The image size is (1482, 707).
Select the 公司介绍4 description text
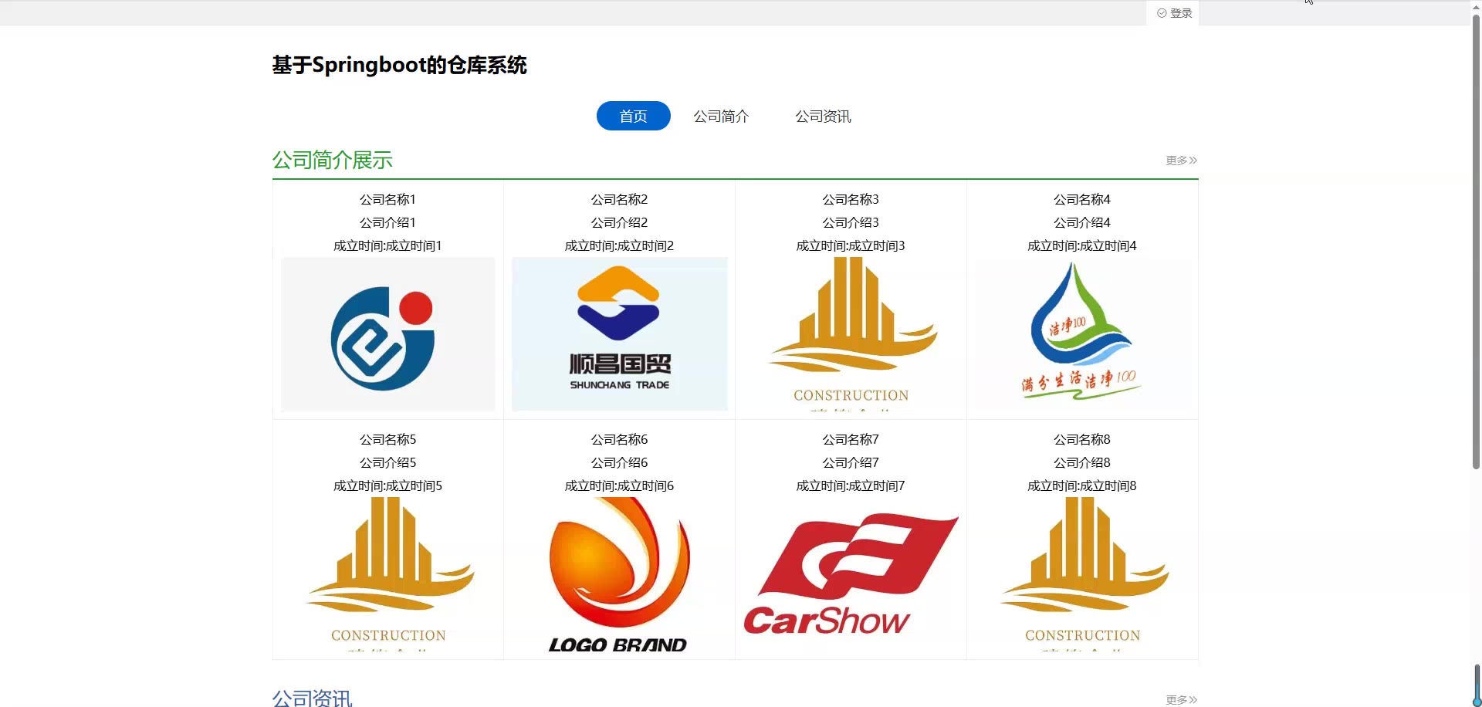coord(1082,222)
